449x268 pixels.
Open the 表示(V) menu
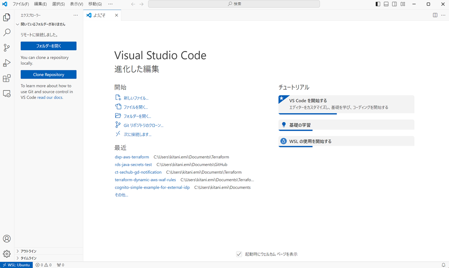(76, 4)
